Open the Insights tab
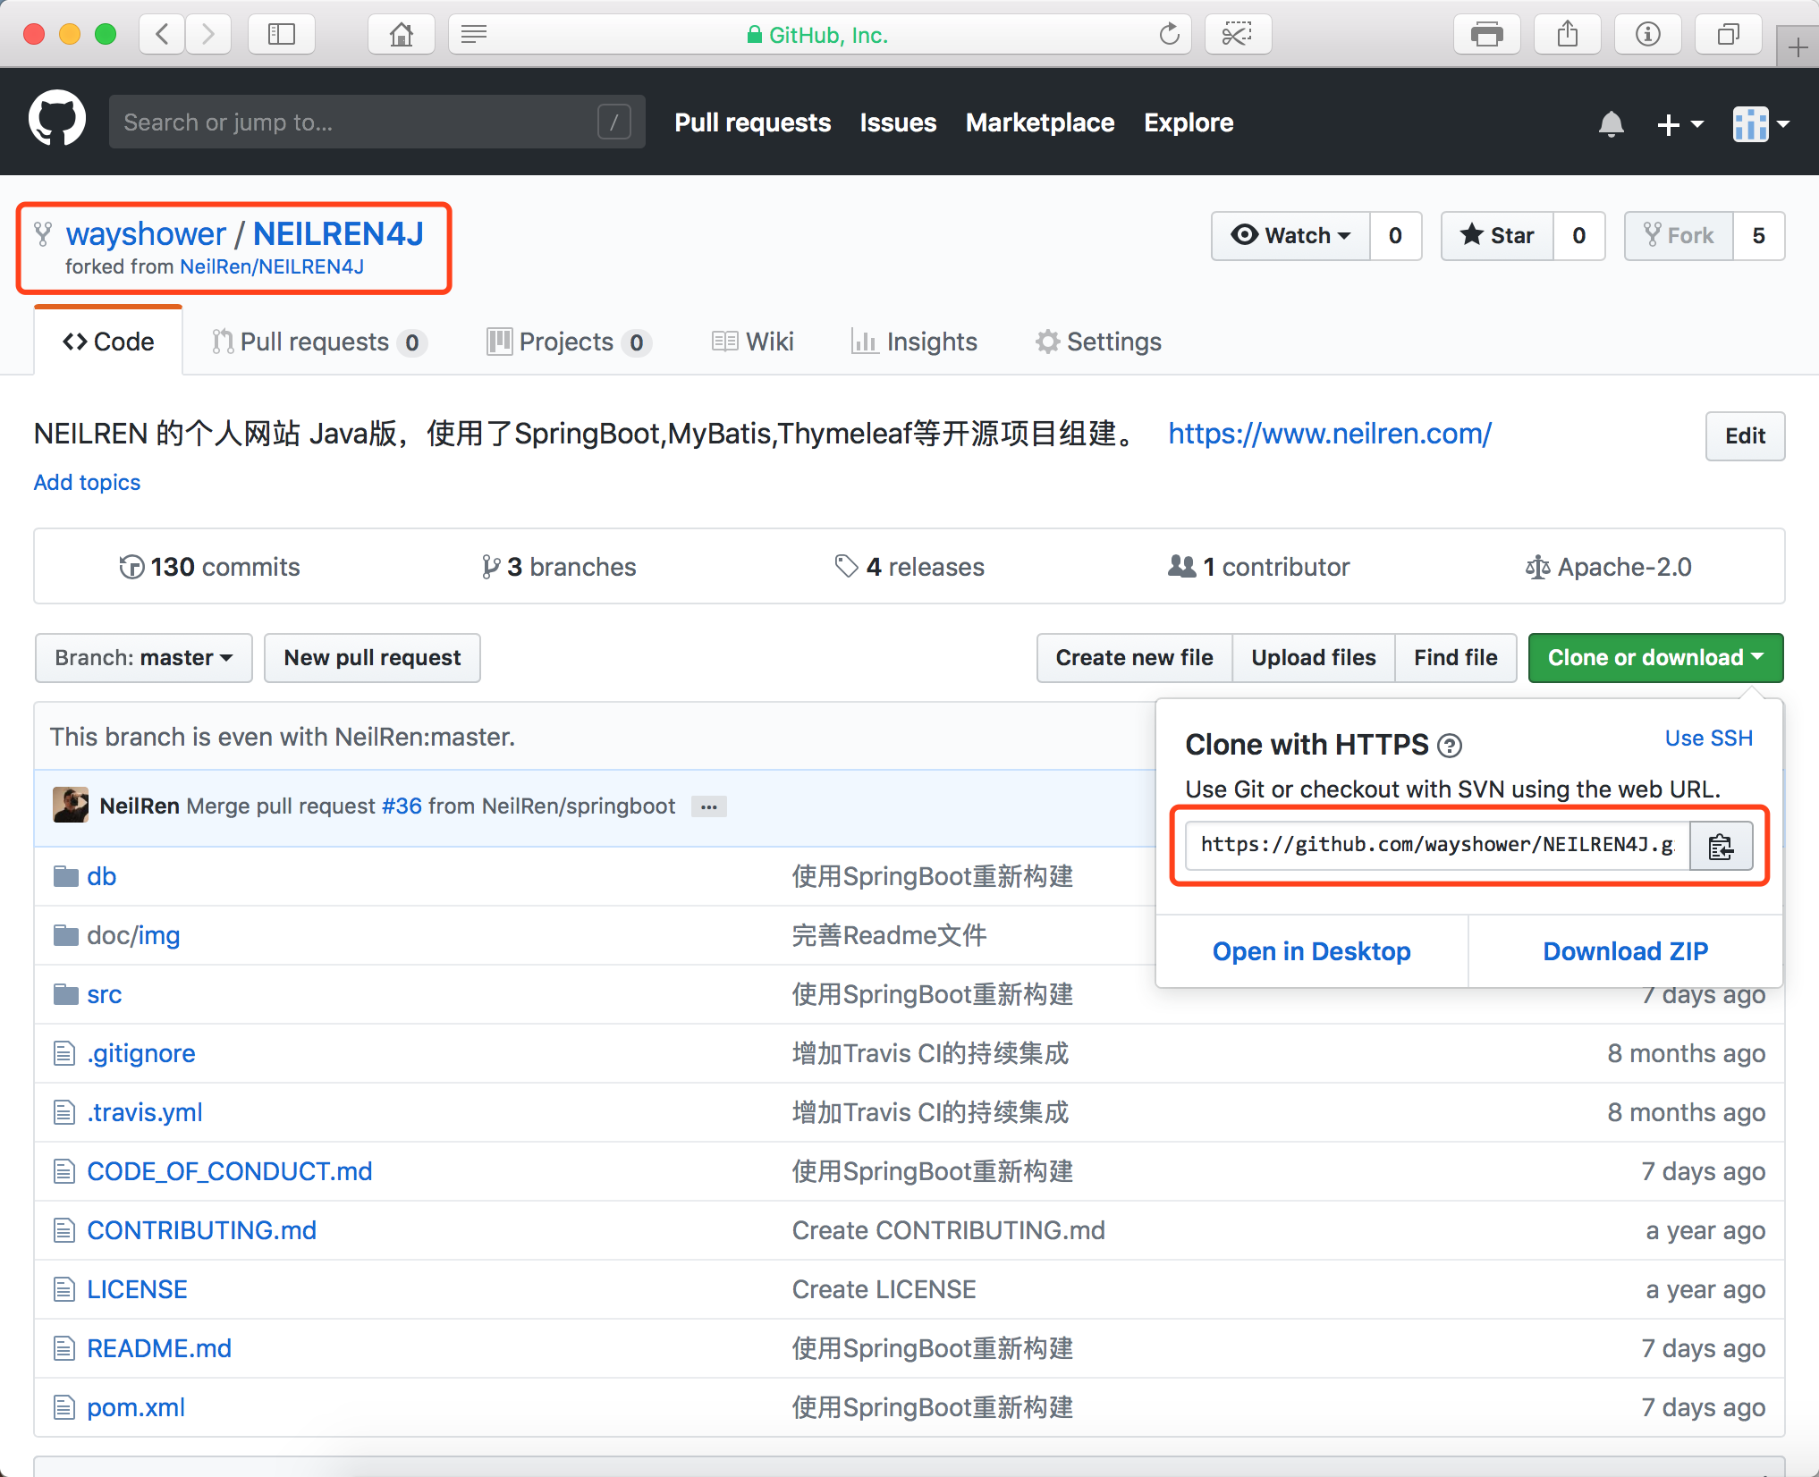This screenshot has height=1477, width=1819. point(914,342)
